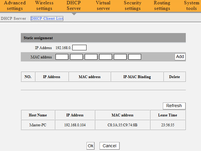Select the 192.168.0.104 IP address cell
This screenshot has width=201, height=151.
75,125
